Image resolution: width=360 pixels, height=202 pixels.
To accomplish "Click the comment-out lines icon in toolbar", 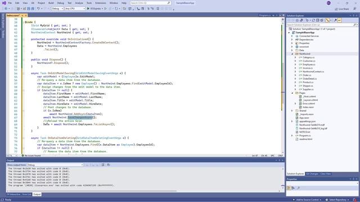I will (x=148, y=8).
